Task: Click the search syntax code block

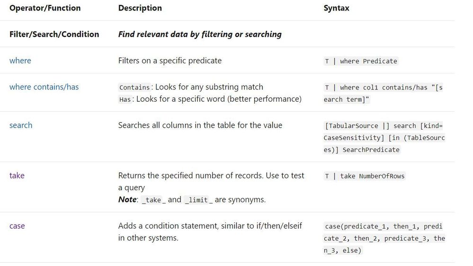Action: pos(384,138)
